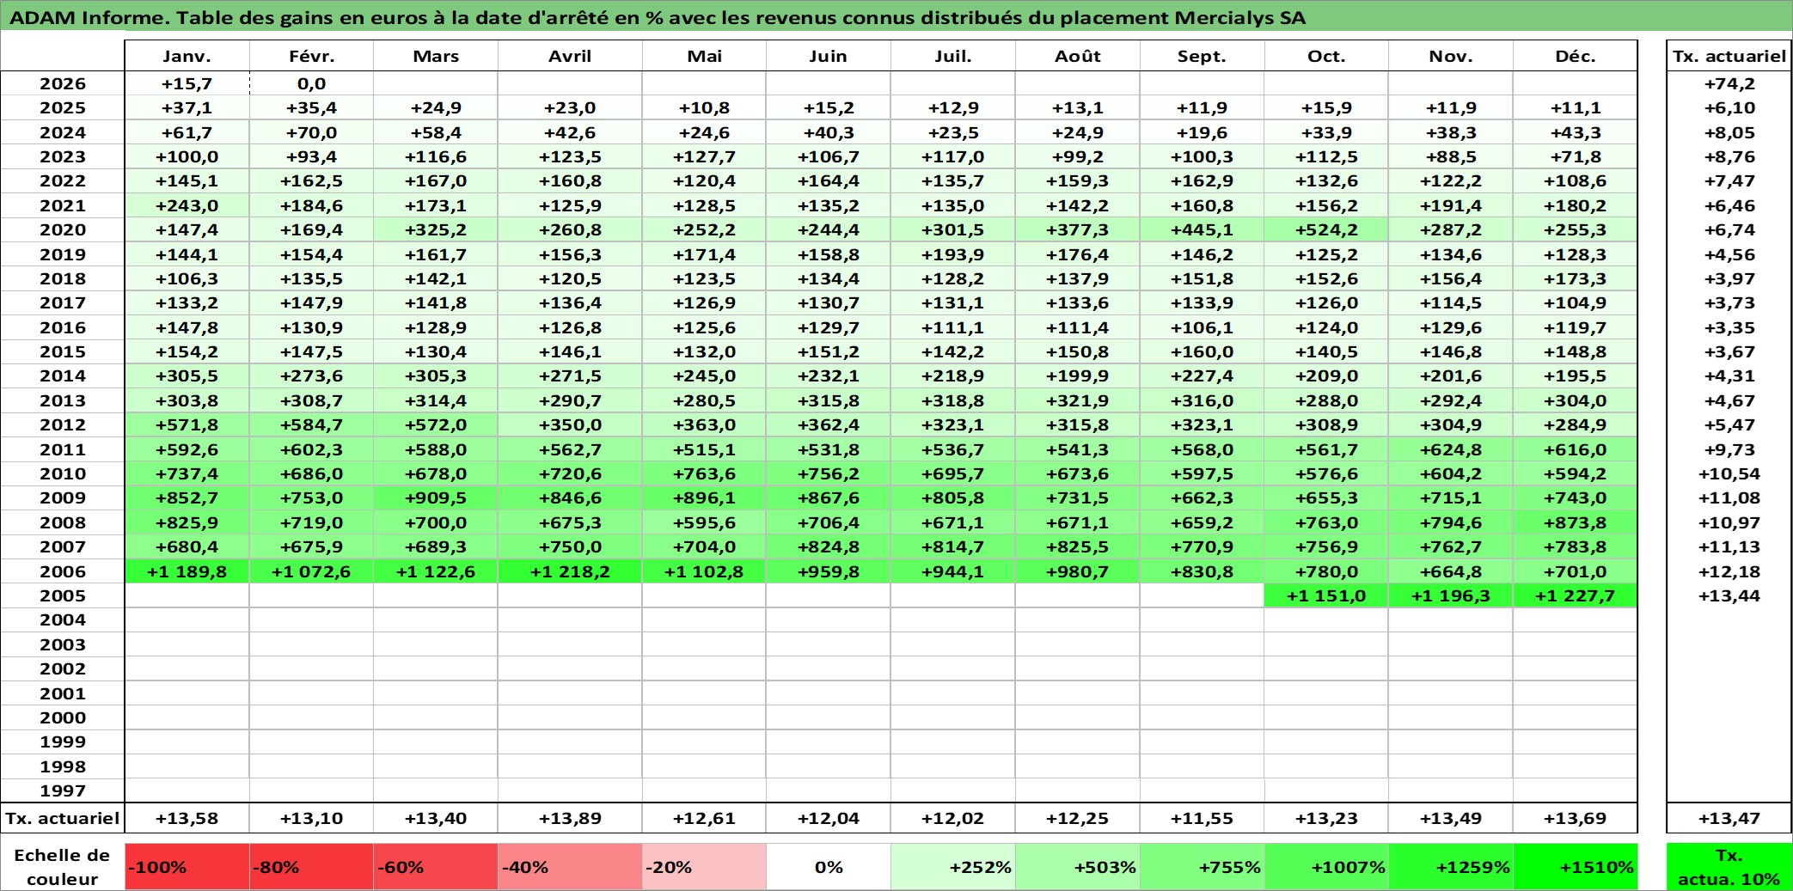
Task: Click the January 2021 cell +243,0
Action: tap(187, 205)
